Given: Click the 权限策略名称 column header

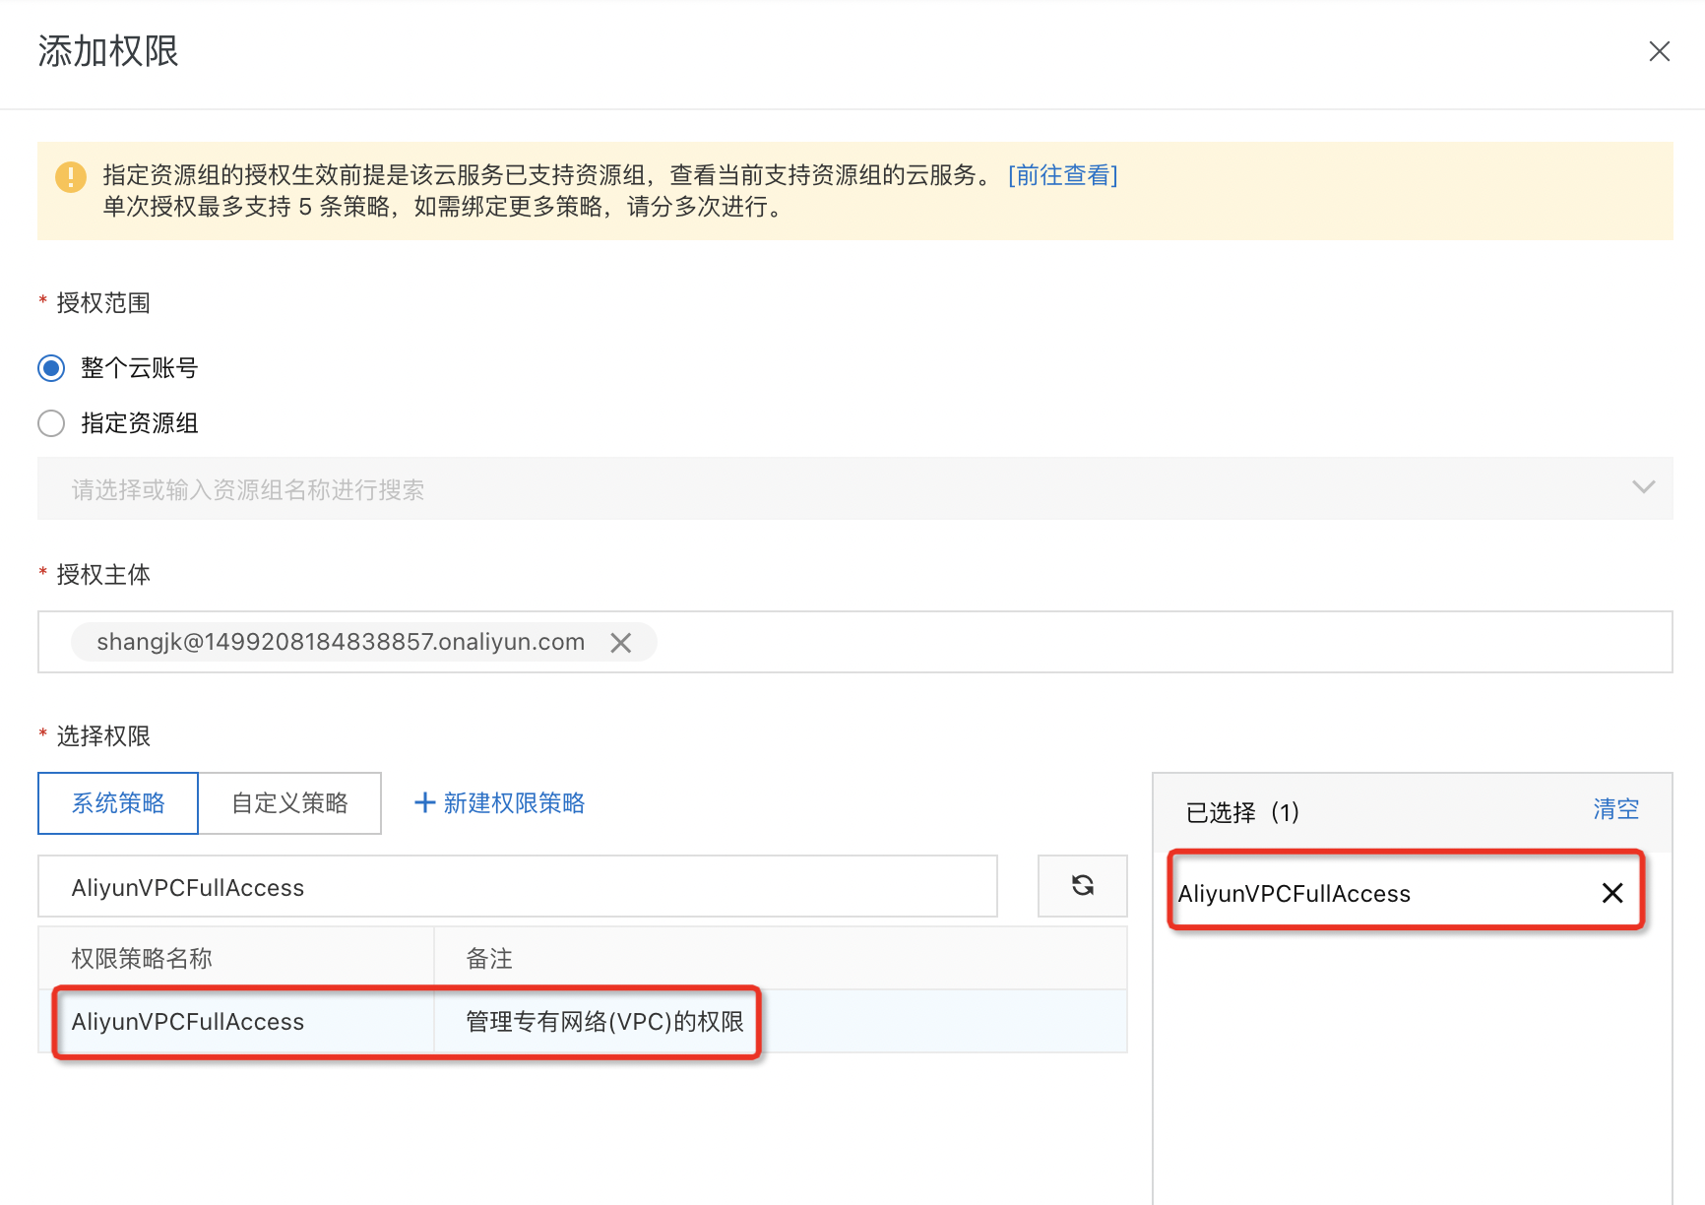Looking at the screenshot, I should 236,959.
